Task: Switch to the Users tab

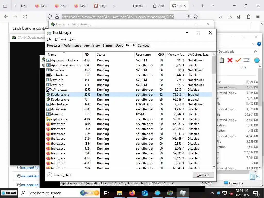Action: click(x=119, y=46)
